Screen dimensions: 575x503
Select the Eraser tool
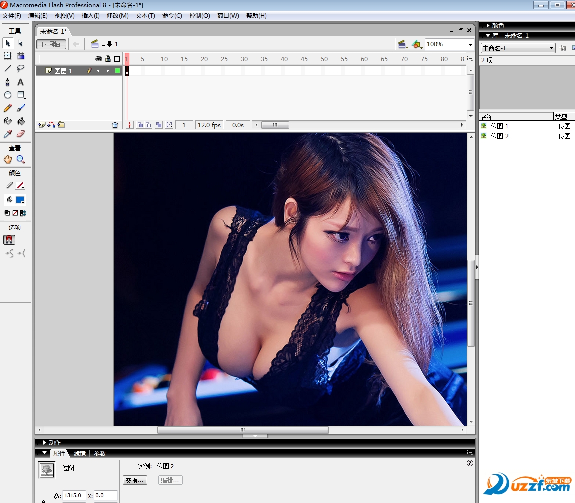(20, 134)
